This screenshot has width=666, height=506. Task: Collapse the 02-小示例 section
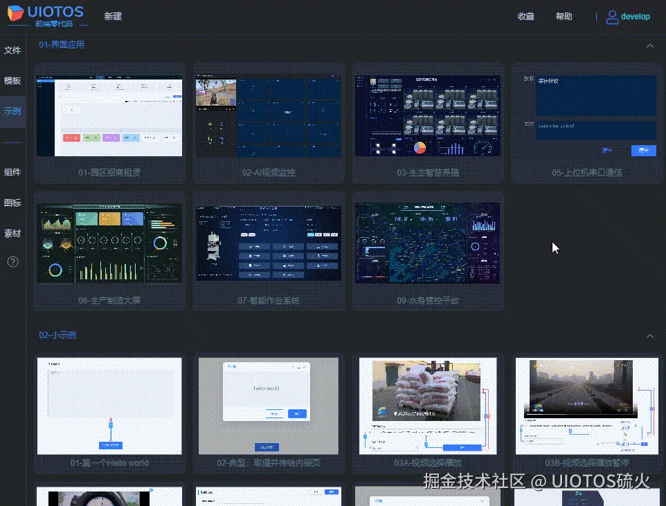point(649,336)
